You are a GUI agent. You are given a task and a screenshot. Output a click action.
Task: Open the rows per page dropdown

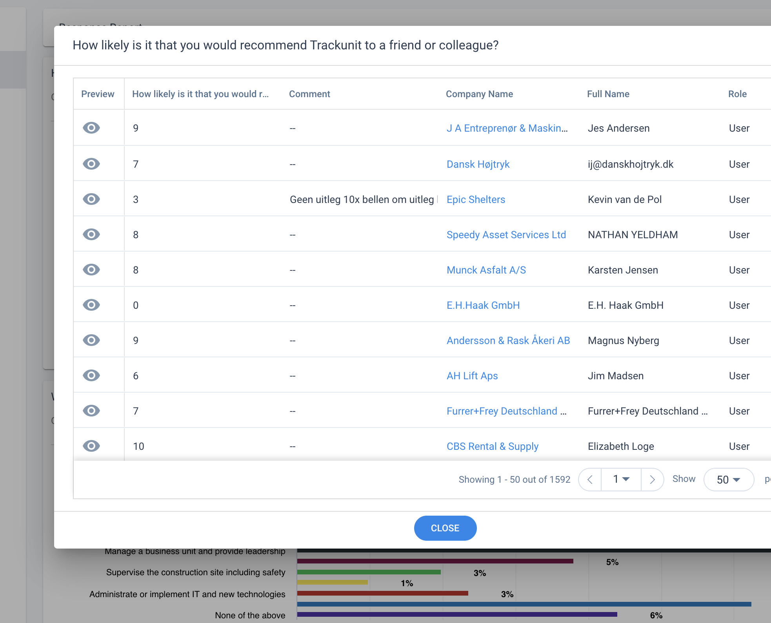point(729,480)
